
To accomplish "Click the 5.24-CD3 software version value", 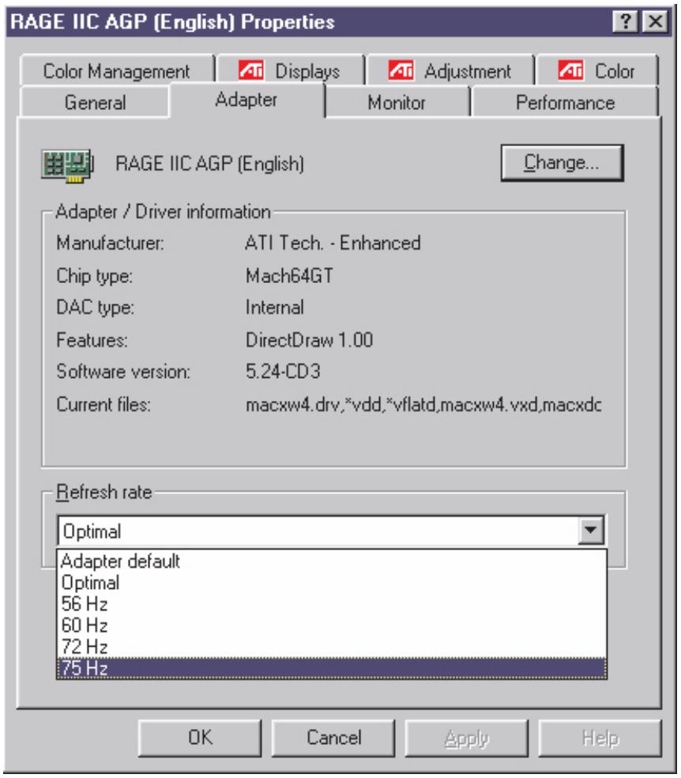I will (283, 372).
